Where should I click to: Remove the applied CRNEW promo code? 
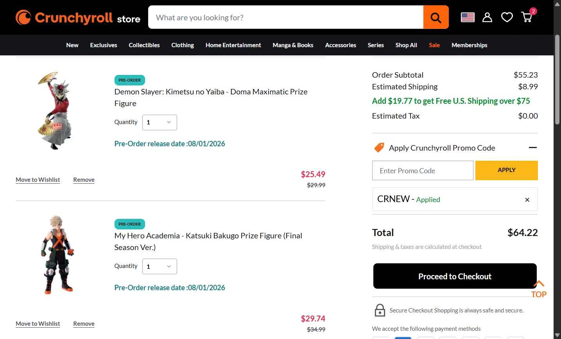point(527,200)
